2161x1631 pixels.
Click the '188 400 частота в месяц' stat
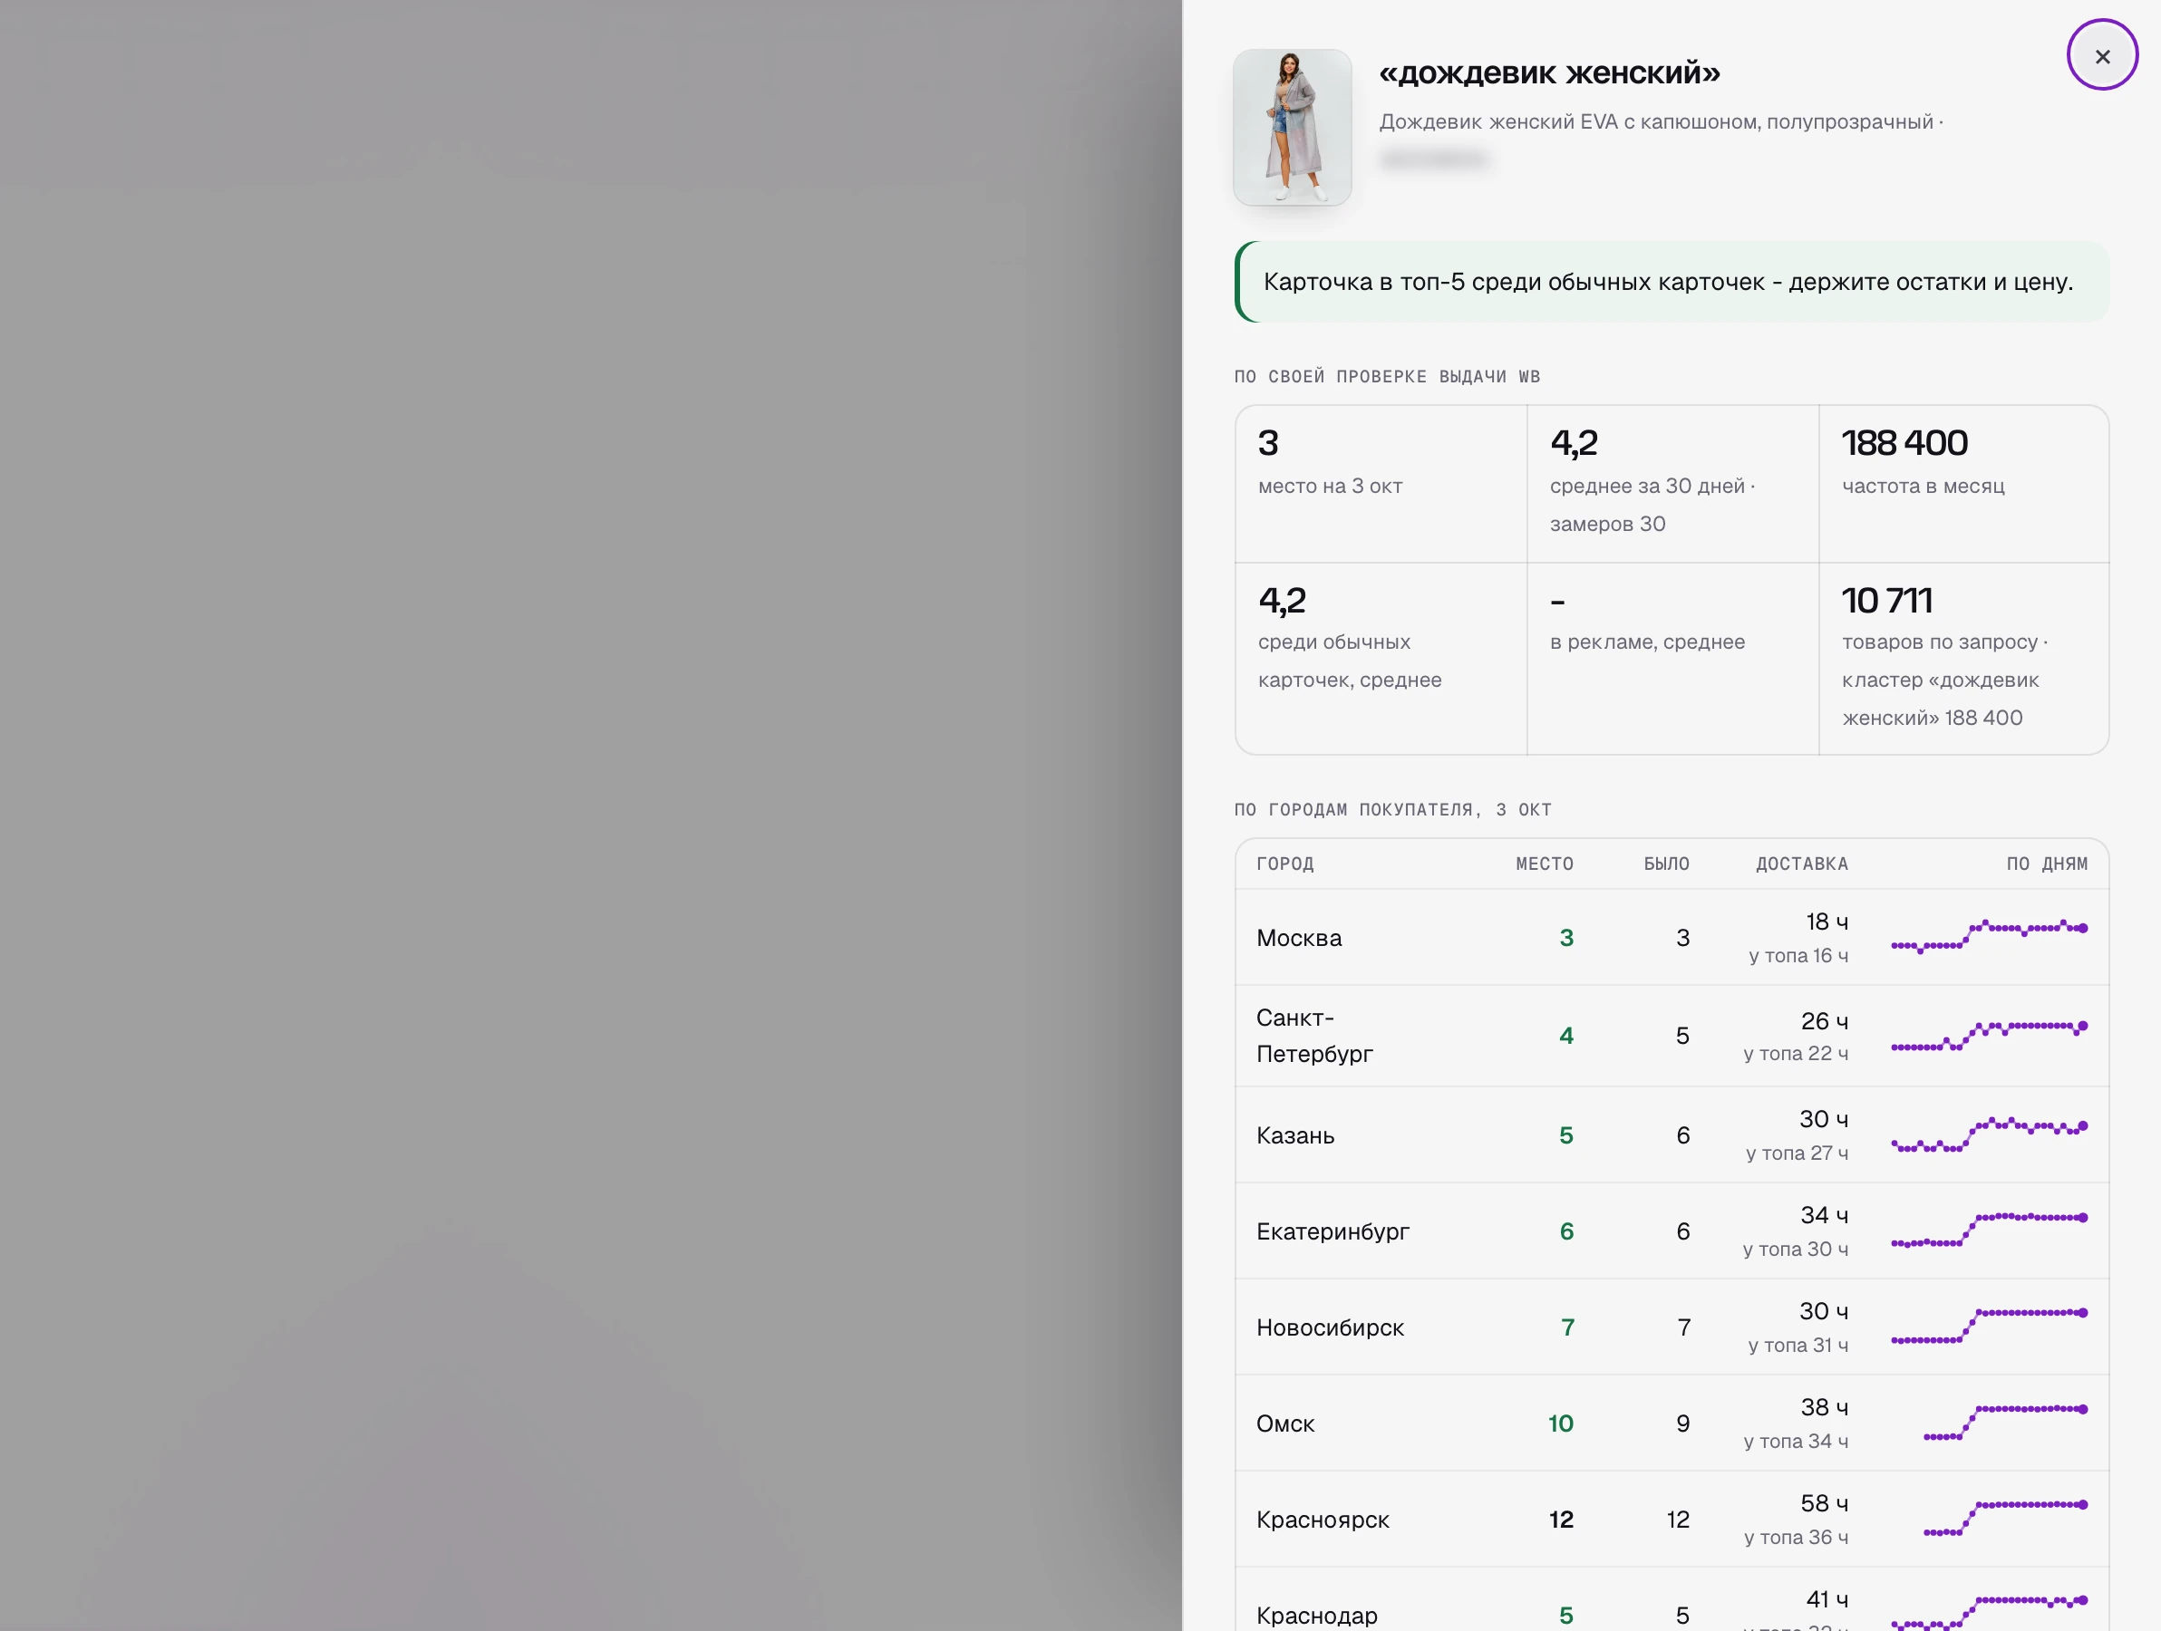point(1963,484)
